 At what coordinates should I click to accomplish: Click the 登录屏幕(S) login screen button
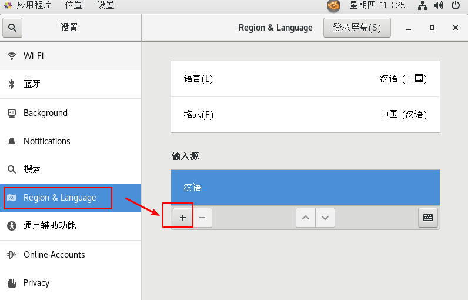click(x=357, y=28)
